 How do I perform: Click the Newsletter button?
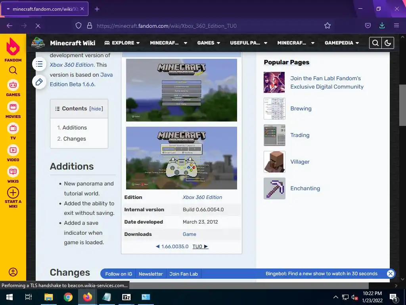(151, 274)
